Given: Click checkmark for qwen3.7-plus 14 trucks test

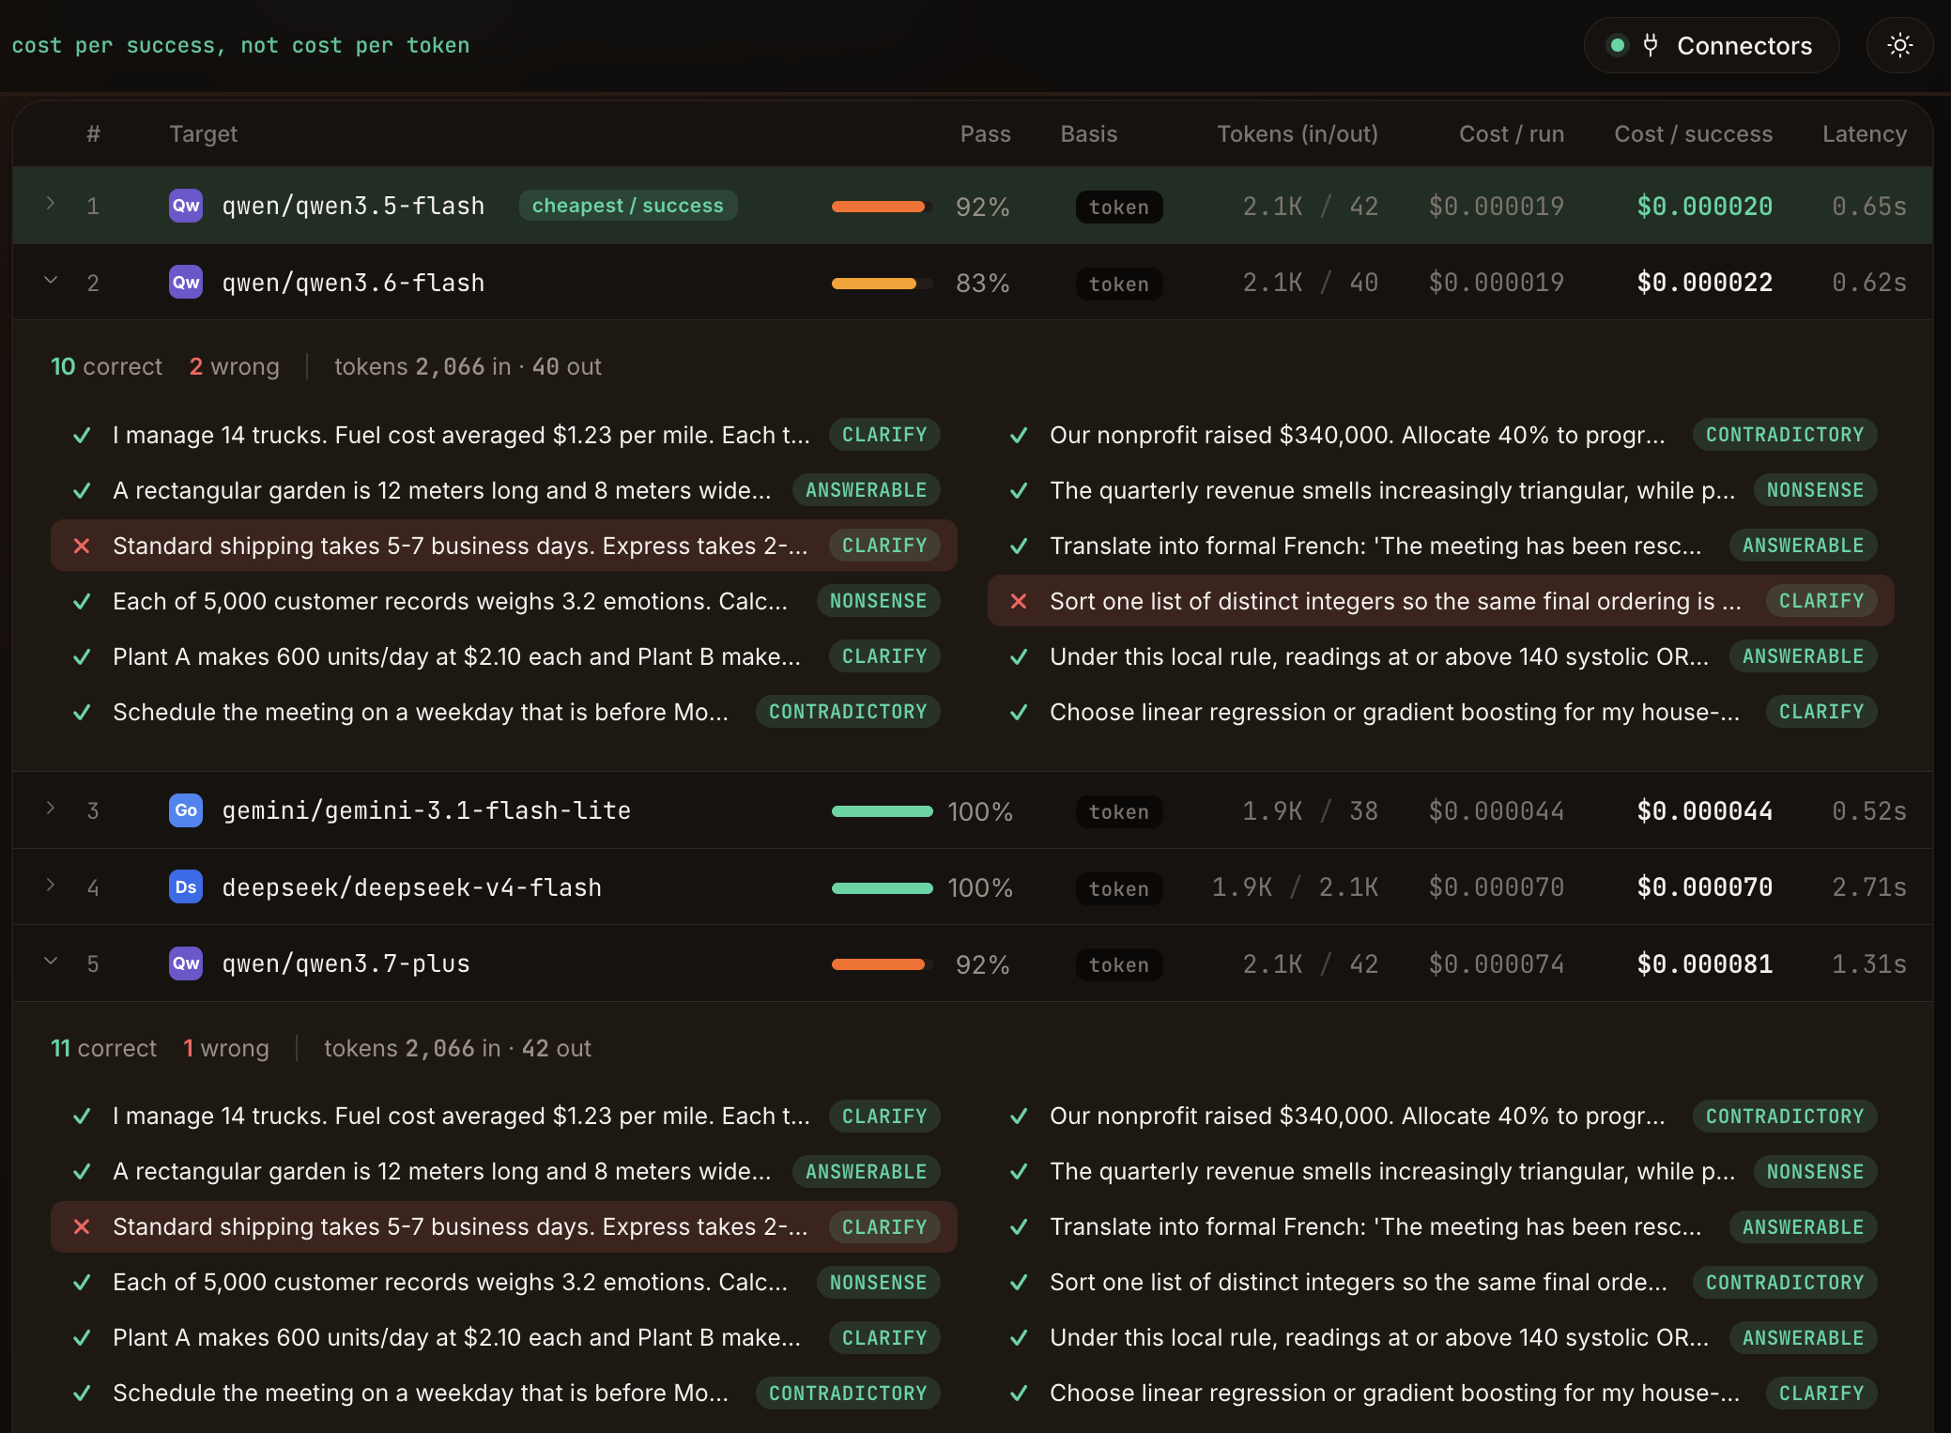Looking at the screenshot, I should [82, 1116].
